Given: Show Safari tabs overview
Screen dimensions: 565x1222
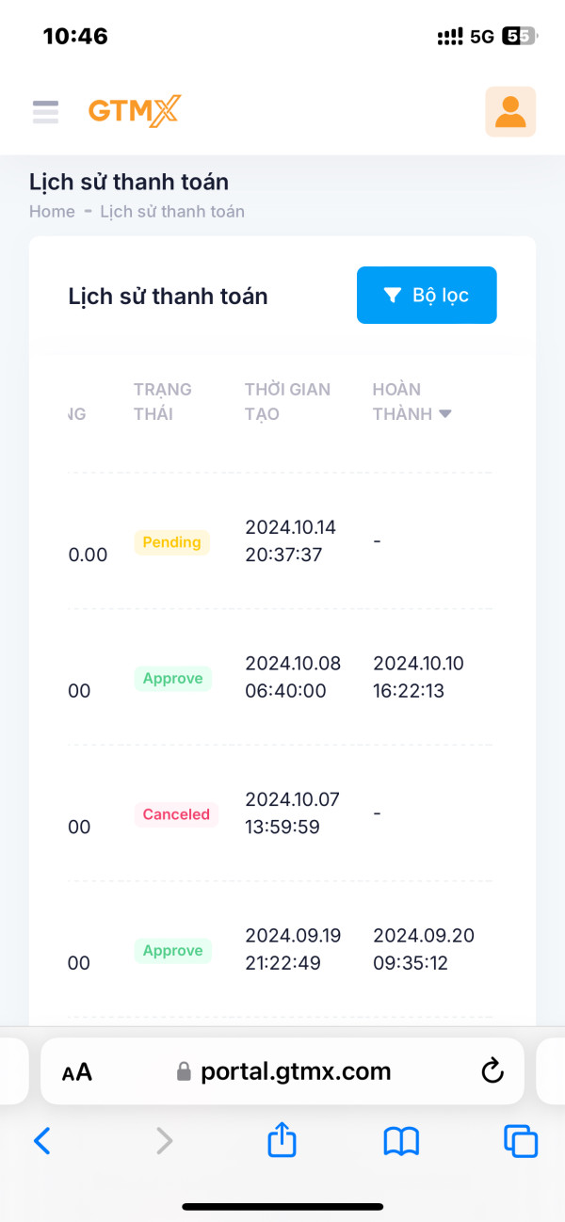Looking at the screenshot, I should click(x=521, y=1141).
